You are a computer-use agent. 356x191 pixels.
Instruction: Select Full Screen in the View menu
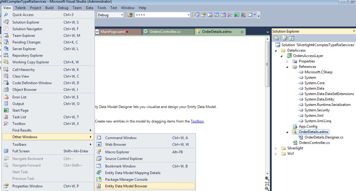click(48, 151)
